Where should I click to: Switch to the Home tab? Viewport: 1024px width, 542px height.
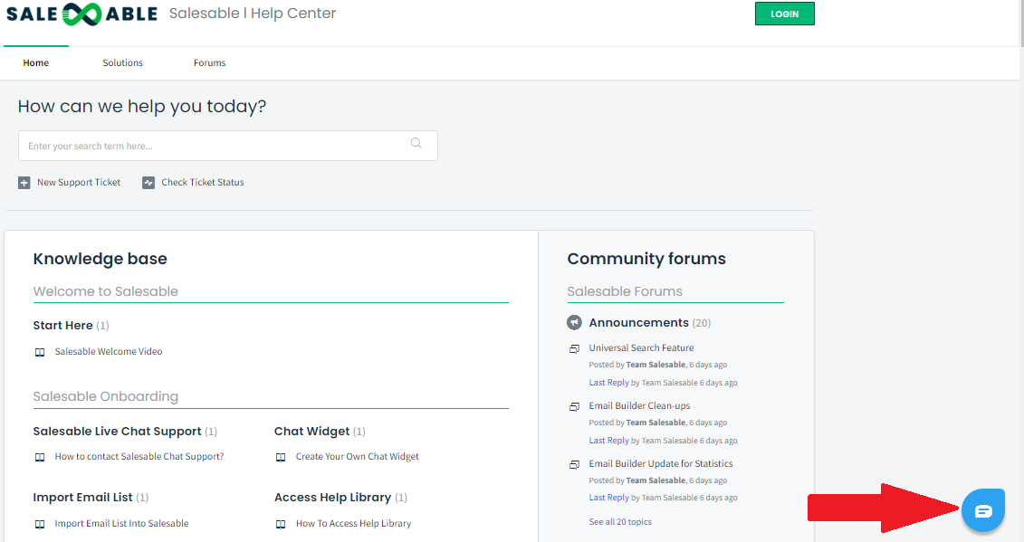(x=36, y=62)
